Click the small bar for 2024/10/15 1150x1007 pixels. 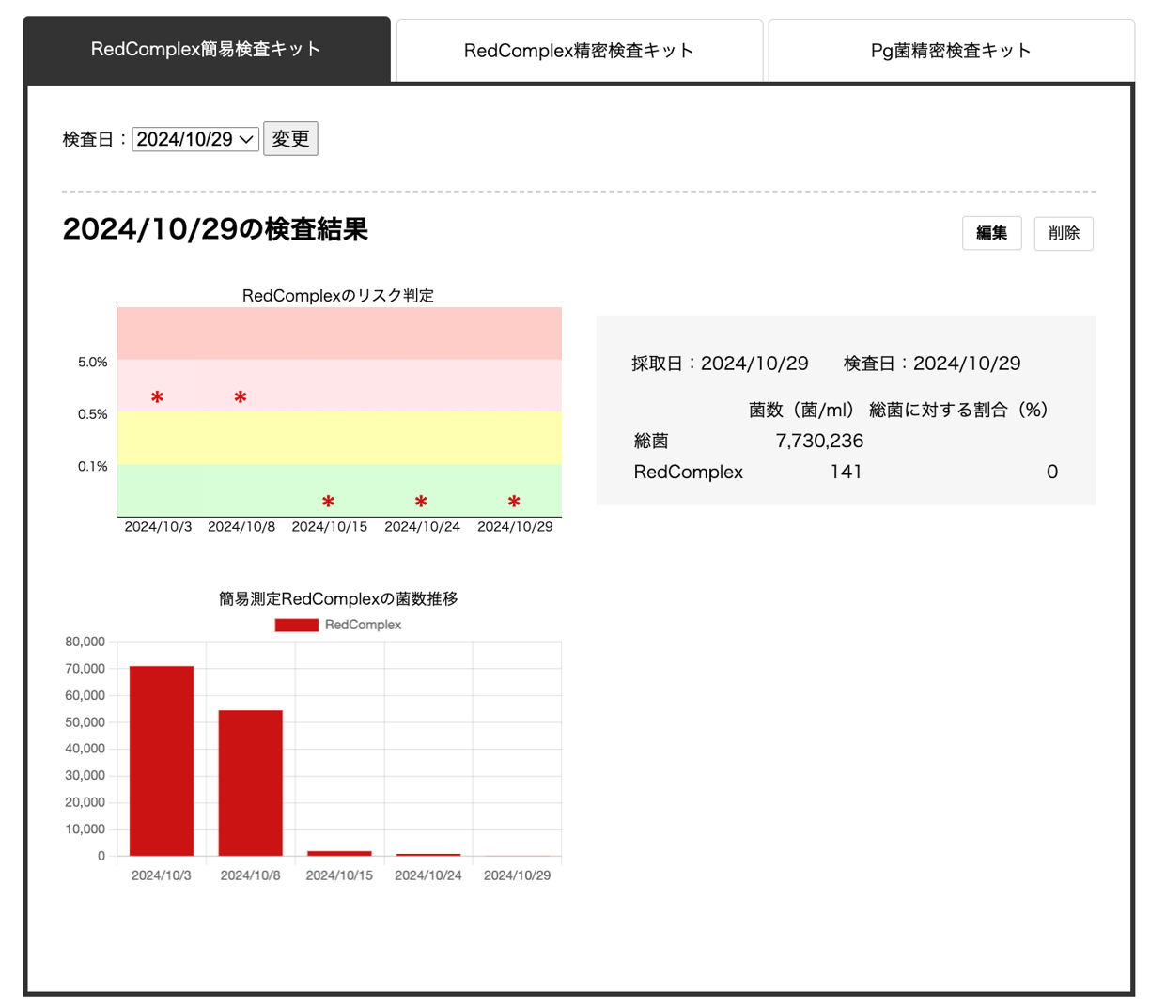(x=340, y=851)
